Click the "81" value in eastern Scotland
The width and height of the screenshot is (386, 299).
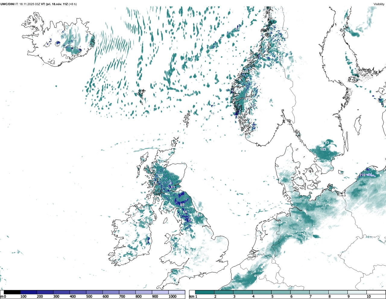point(173,187)
